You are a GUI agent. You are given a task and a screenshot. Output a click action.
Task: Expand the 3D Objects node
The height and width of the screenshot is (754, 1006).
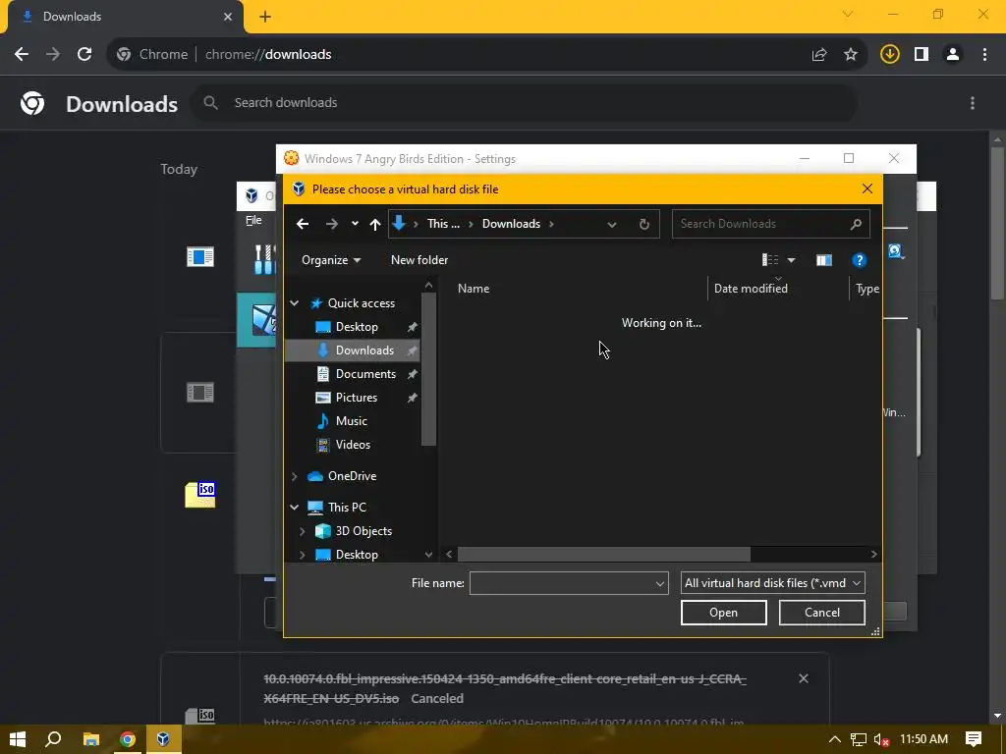(x=303, y=531)
